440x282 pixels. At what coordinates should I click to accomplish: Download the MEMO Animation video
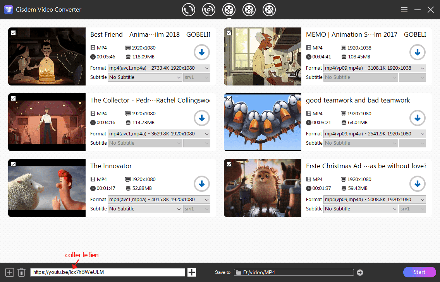point(417,53)
